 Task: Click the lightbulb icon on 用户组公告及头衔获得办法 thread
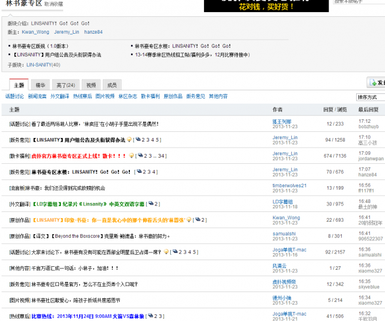(x=129, y=140)
